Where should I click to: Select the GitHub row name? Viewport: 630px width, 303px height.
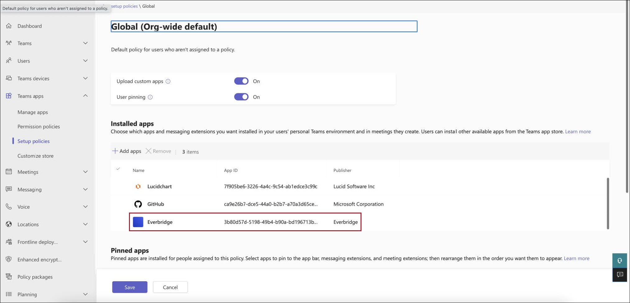(155, 204)
